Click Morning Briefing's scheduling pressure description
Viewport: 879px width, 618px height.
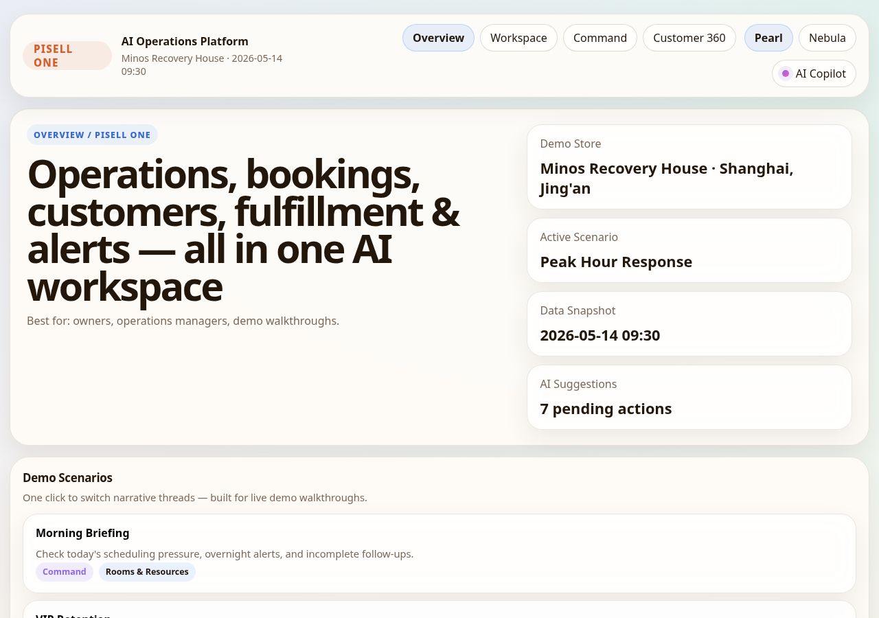[225, 553]
